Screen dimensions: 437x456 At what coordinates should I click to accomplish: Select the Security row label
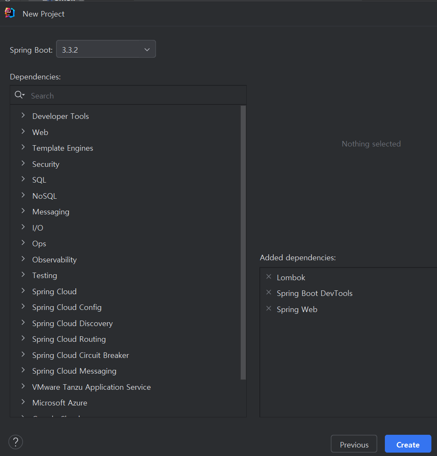coord(46,164)
